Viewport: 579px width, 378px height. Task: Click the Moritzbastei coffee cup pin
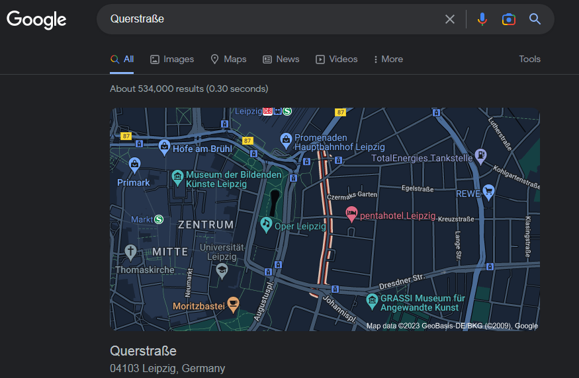point(233,305)
